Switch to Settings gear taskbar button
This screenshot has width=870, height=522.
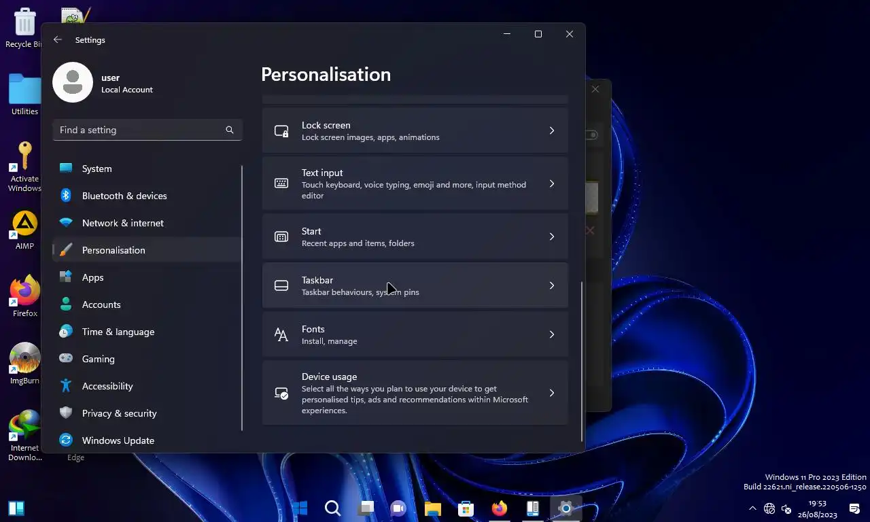tap(565, 508)
